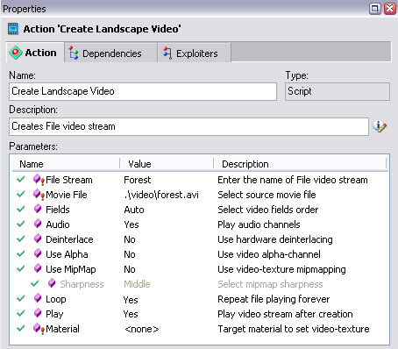The height and width of the screenshot is (349, 398).
Task: Click the film icon beside the action title
Action: coord(13,29)
